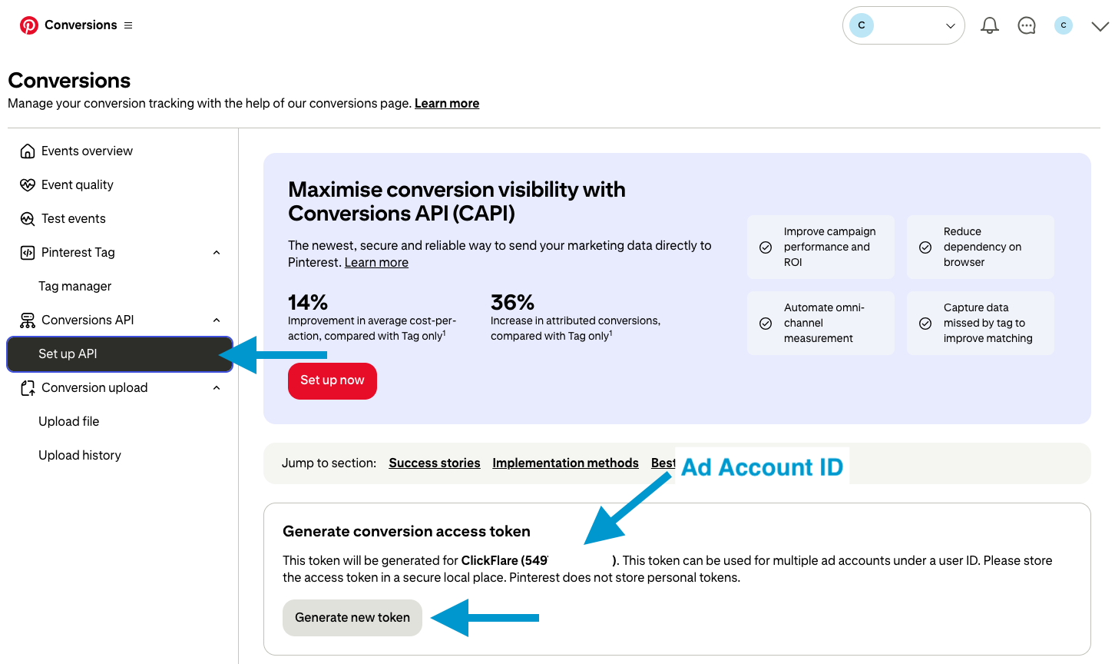The image size is (1115, 664).
Task: Click Generate new token
Action: tap(352, 618)
